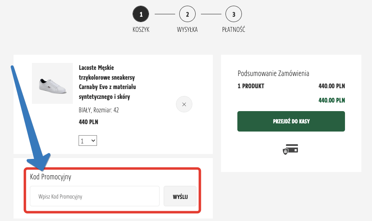Focus the Wpisz Kod Promocyjny field
The height and width of the screenshot is (221, 372).
pyautogui.click(x=95, y=196)
